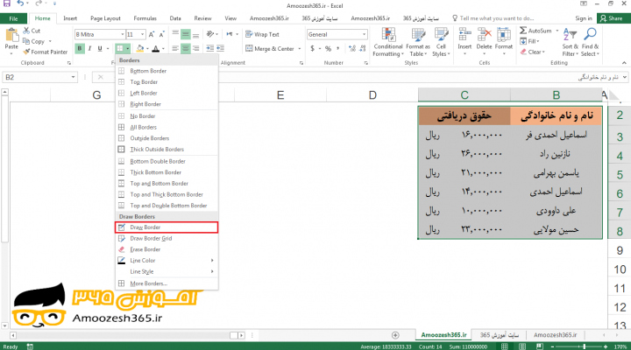
Task: Toggle Middle Align vertical alignment
Action: (186, 34)
